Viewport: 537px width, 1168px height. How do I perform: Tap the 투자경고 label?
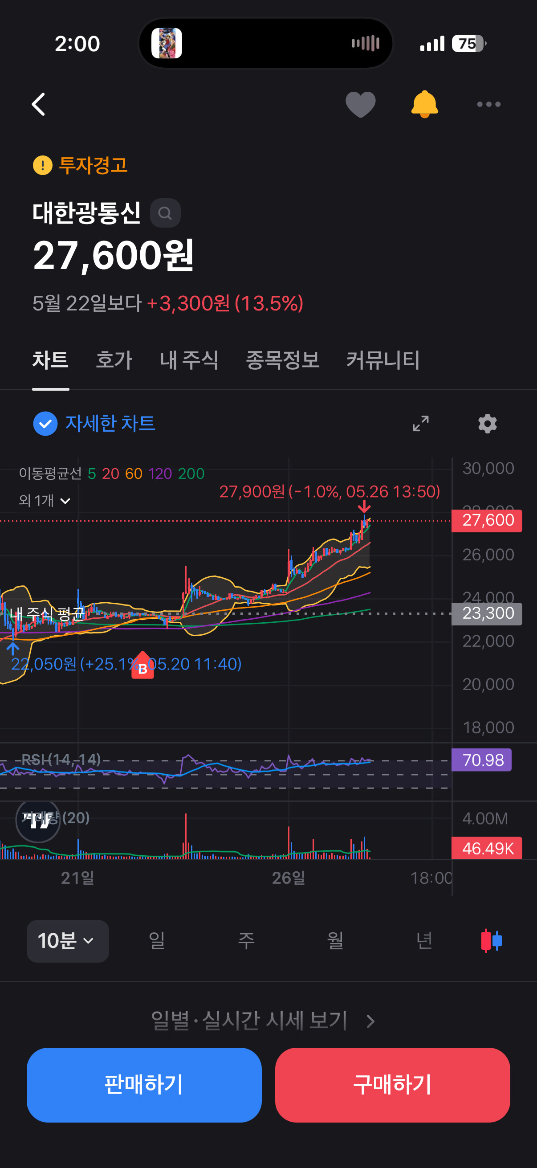94,165
